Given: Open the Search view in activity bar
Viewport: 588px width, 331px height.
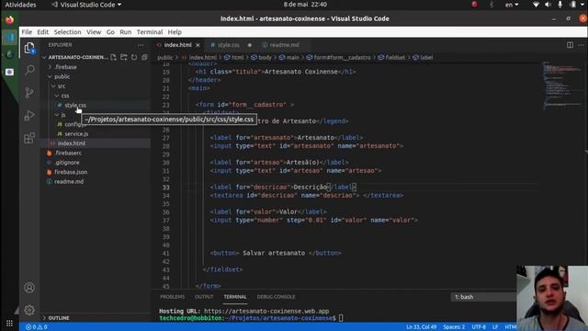Looking at the screenshot, I should click(x=29, y=70).
